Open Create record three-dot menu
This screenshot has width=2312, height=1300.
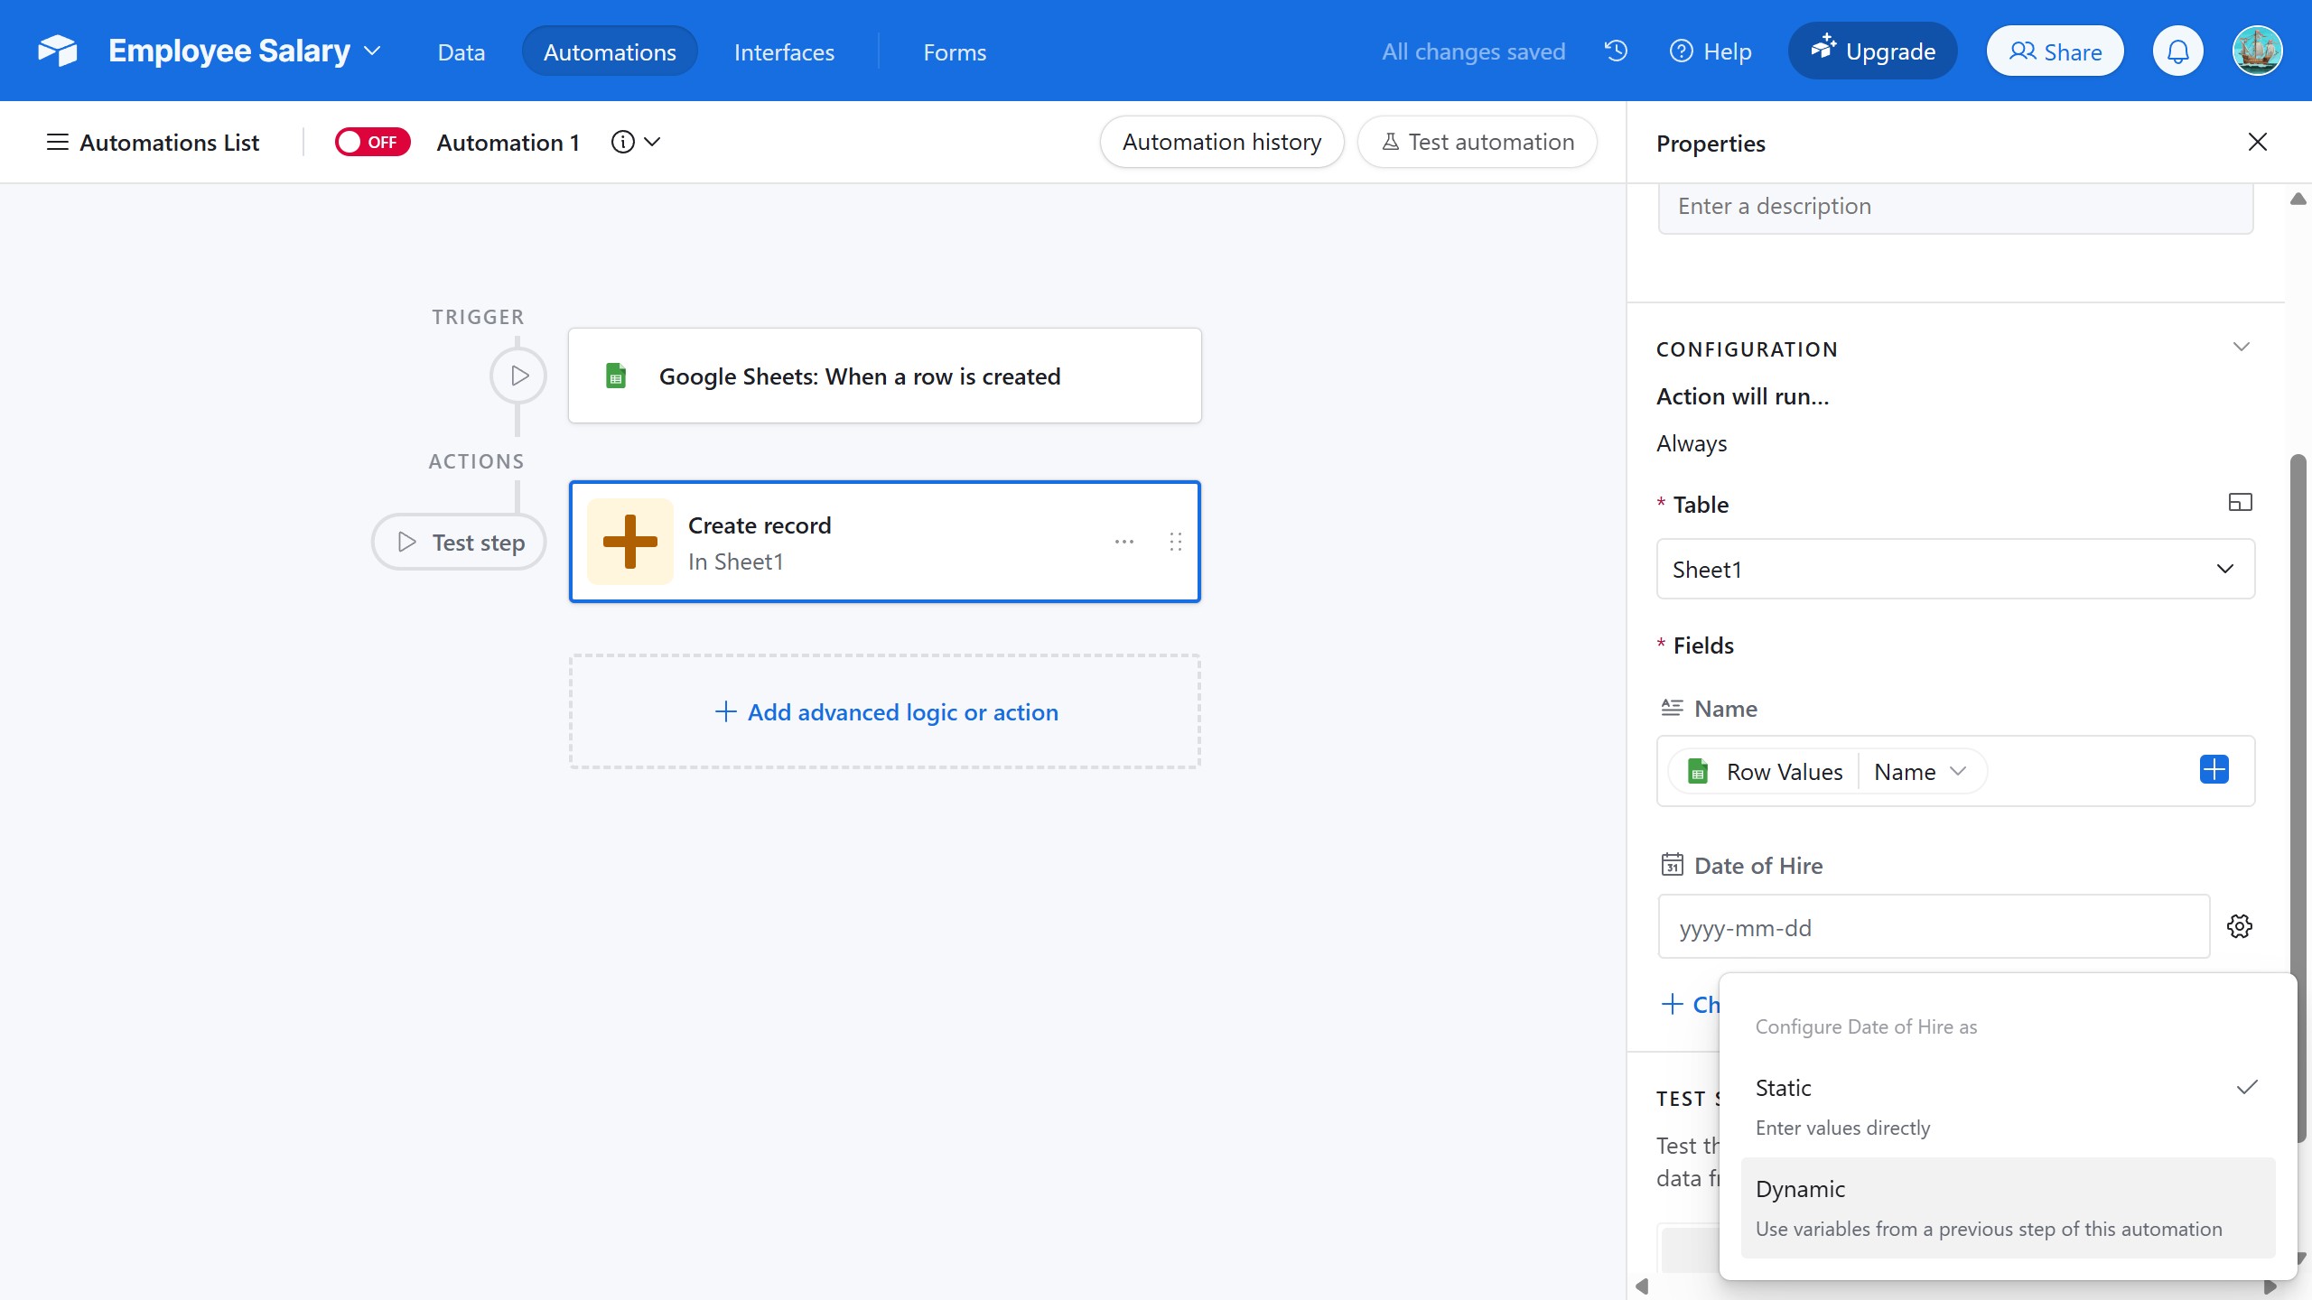coord(1123,542)
